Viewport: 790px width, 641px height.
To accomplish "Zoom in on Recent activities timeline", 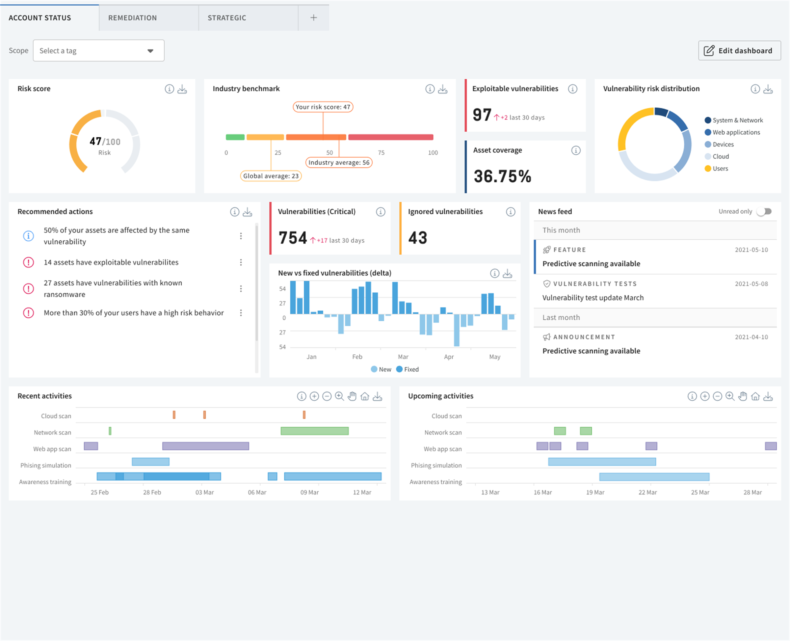I will 314,397.
